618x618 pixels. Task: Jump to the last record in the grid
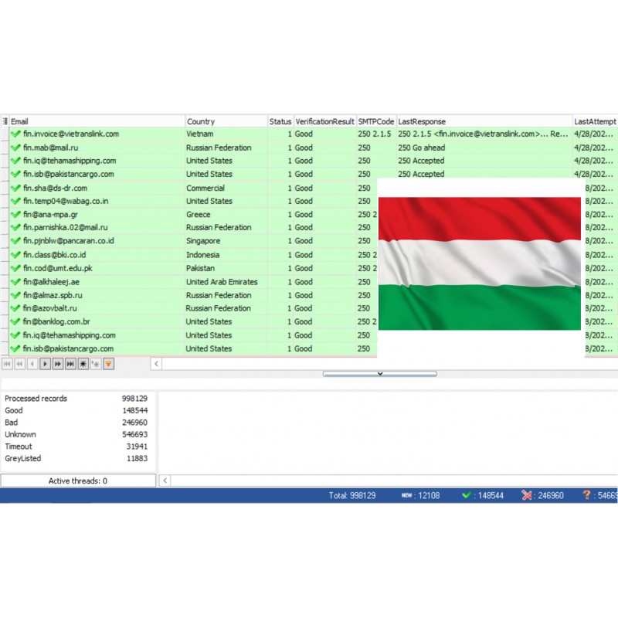point(70,363)
